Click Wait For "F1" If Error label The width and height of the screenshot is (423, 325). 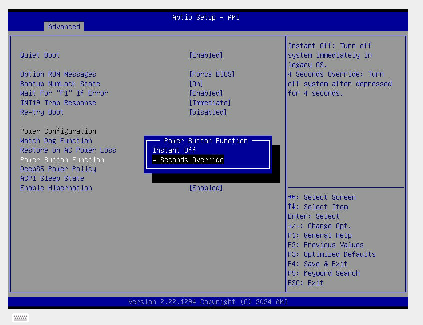click(64, 93)
